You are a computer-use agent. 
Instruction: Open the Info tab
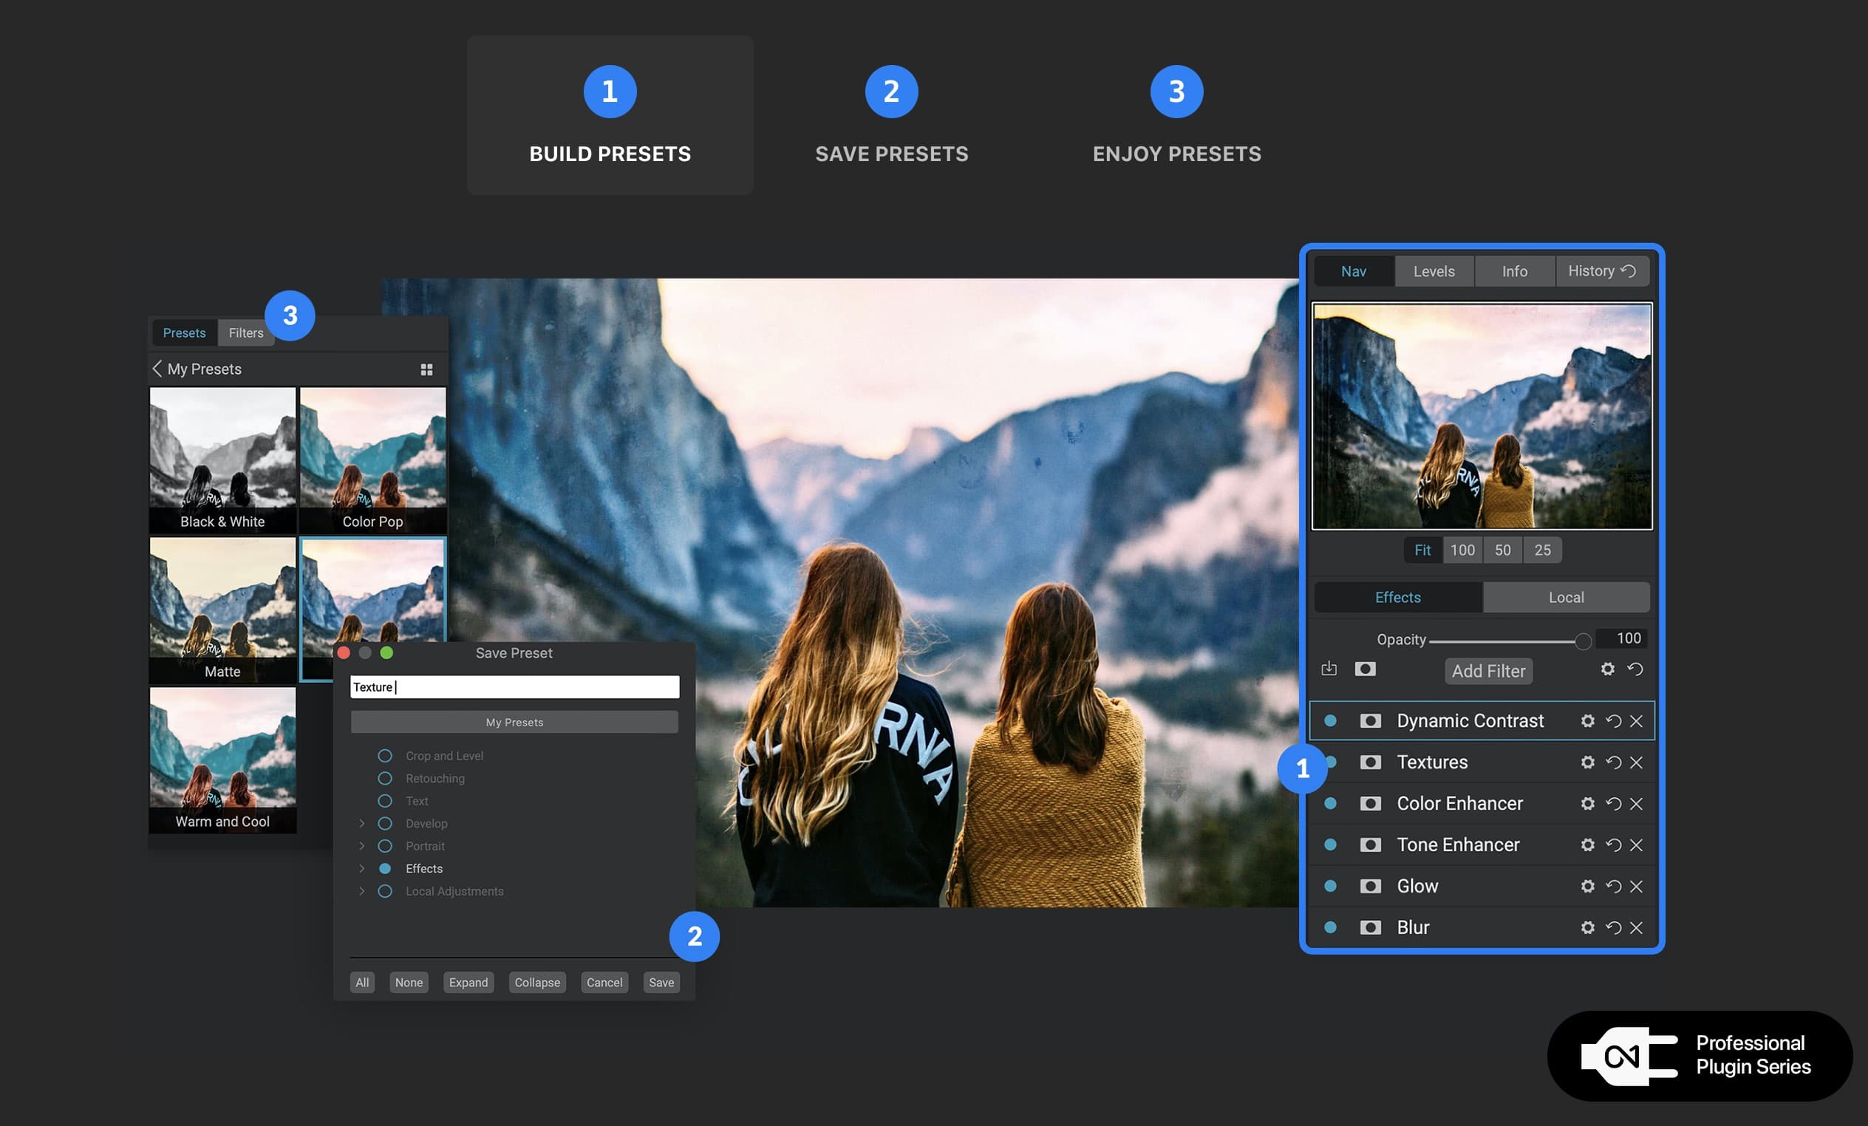(1514, 270)
